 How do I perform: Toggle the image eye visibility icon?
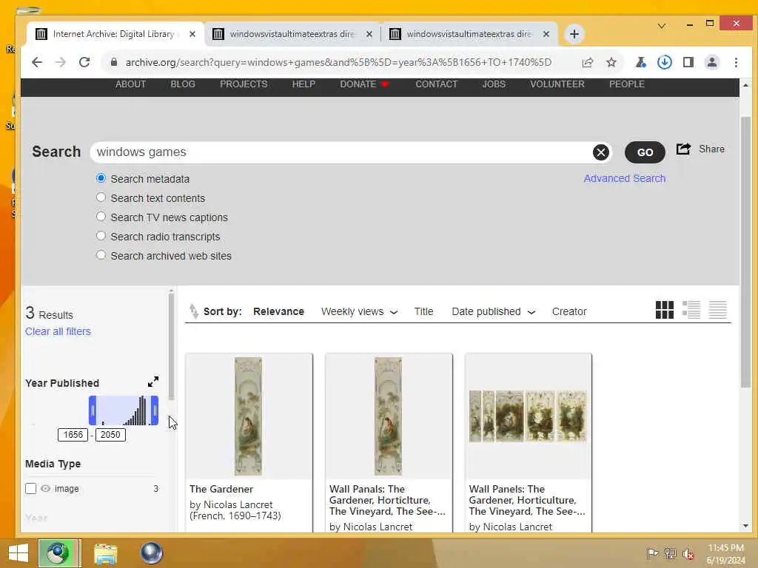tap(45, 489)
